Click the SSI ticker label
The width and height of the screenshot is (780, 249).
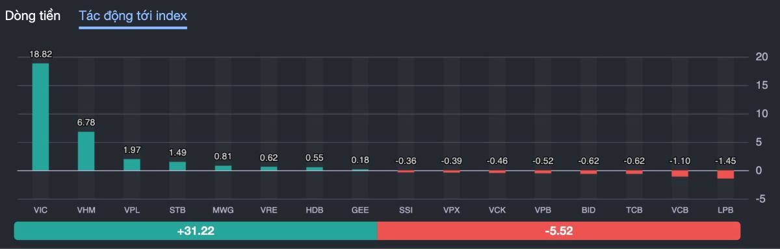pyautogui.click(x=406, y=210)
